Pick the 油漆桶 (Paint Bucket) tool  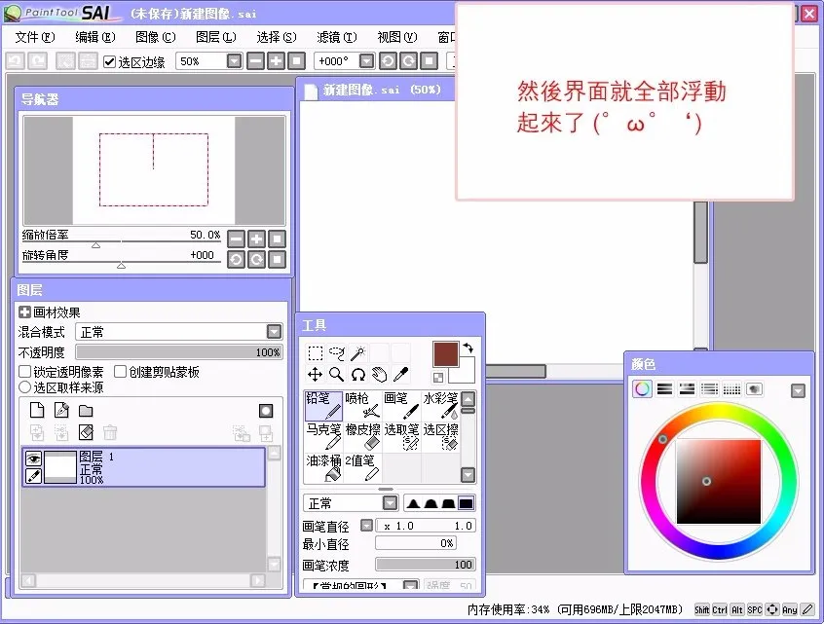(x=323, y=466)
